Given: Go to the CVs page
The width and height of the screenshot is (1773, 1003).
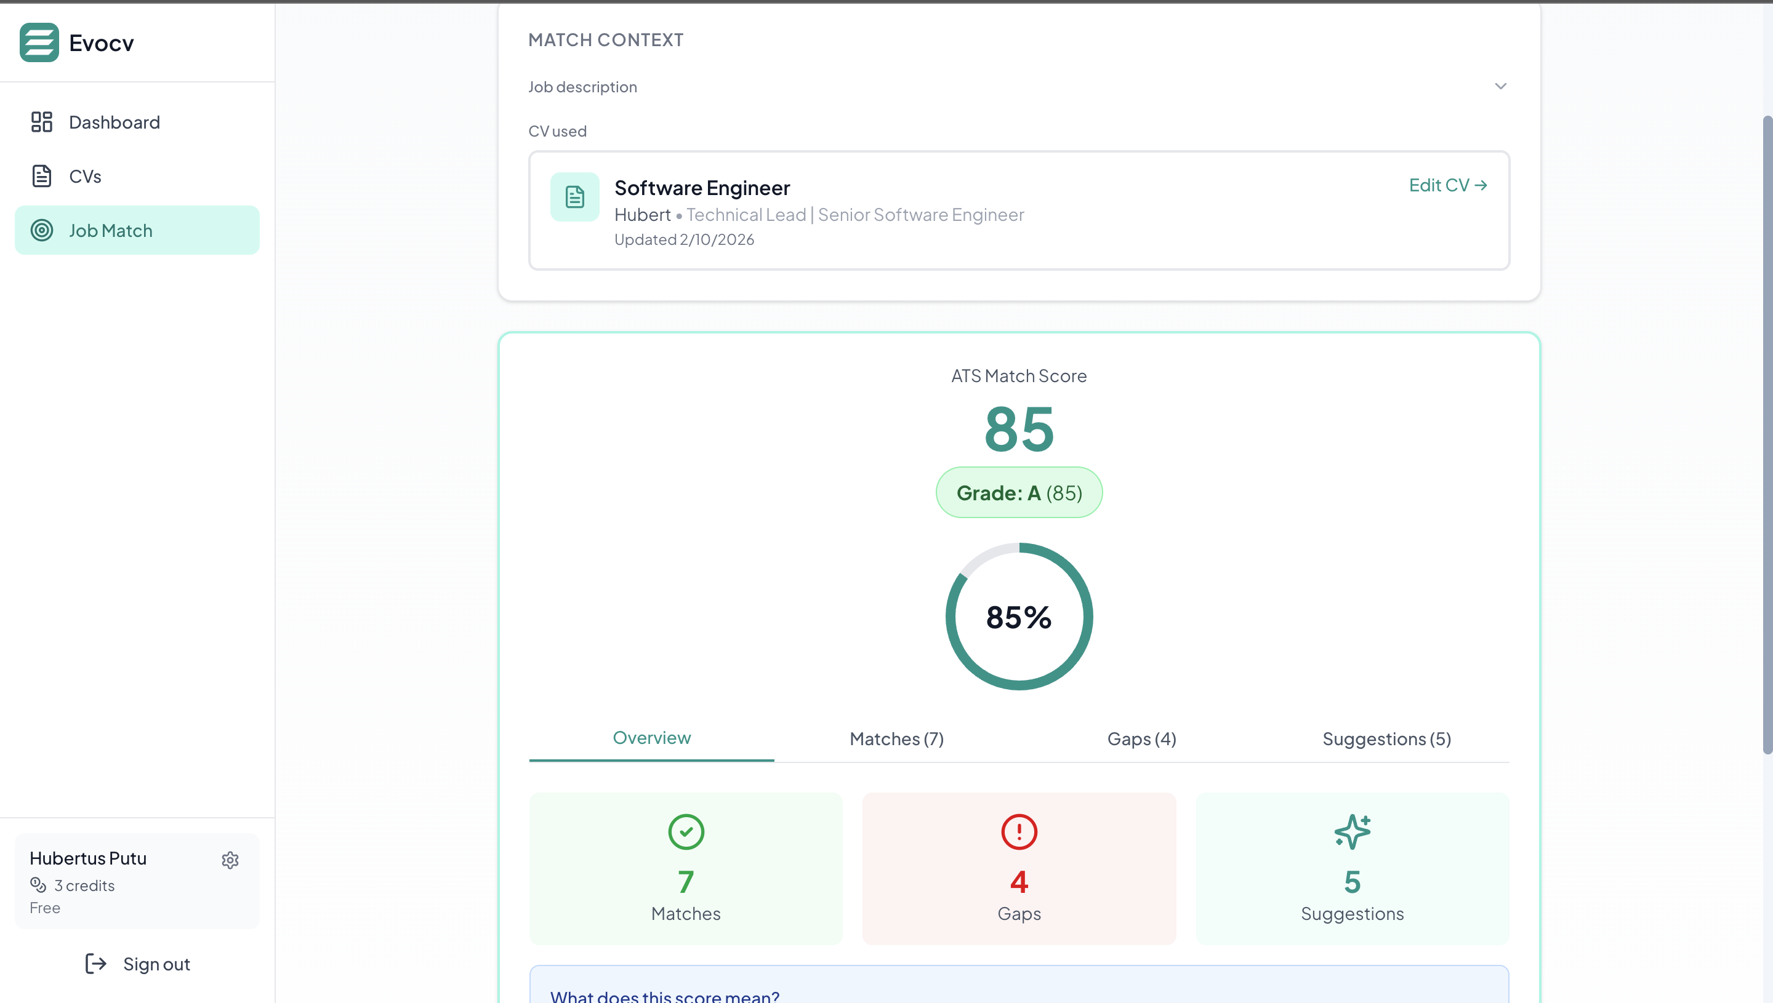Looking at the screenshot, I should (x=85, y=177).
